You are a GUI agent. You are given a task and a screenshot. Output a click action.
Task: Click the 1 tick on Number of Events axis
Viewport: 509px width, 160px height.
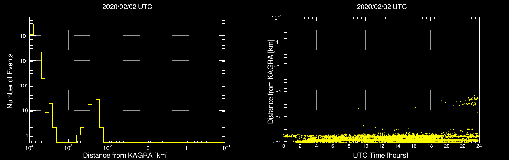click(x=26, y=135)
